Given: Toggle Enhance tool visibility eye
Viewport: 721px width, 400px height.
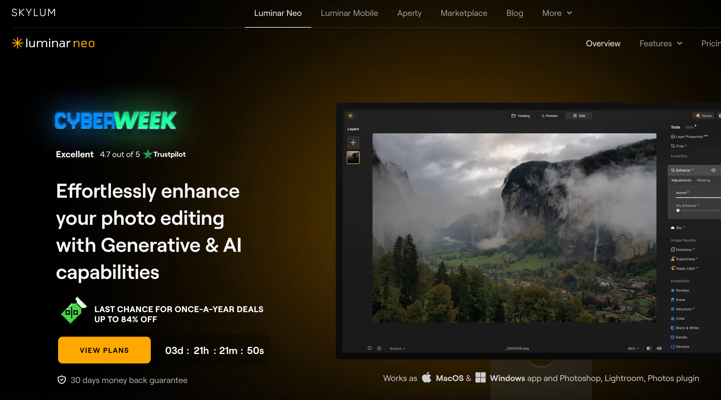Looking at the screenshot, I should pos(713,170).
